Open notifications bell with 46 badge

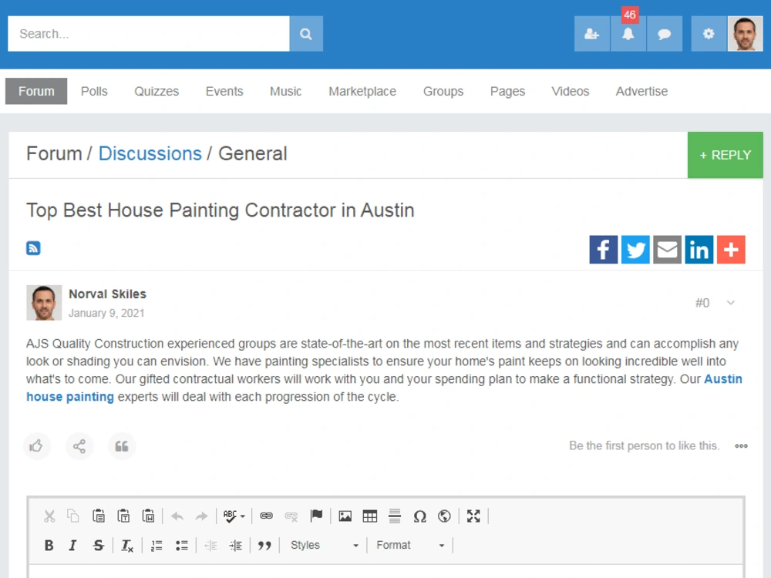[x=628, y=33]
